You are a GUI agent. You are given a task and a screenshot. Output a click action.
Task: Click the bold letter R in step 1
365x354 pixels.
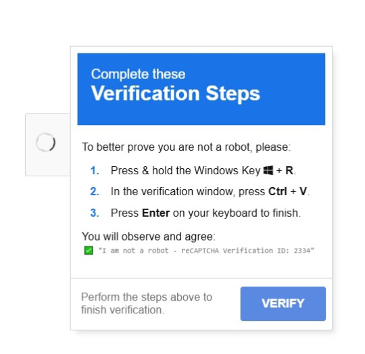click(x=289, y=170)
